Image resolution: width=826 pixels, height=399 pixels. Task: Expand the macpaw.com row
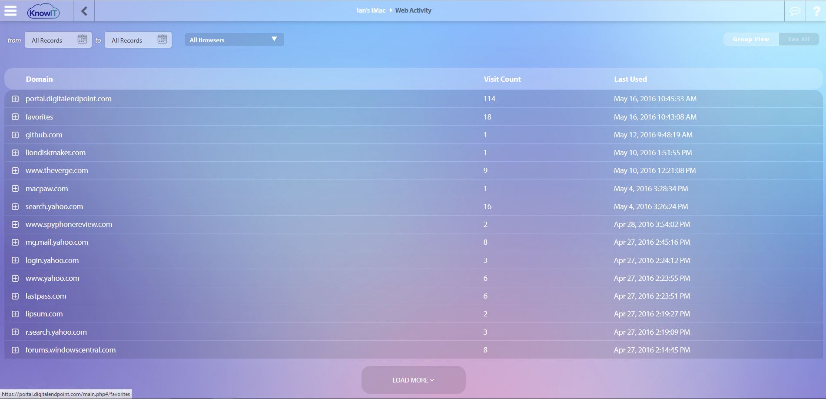(x=15, y=189)
